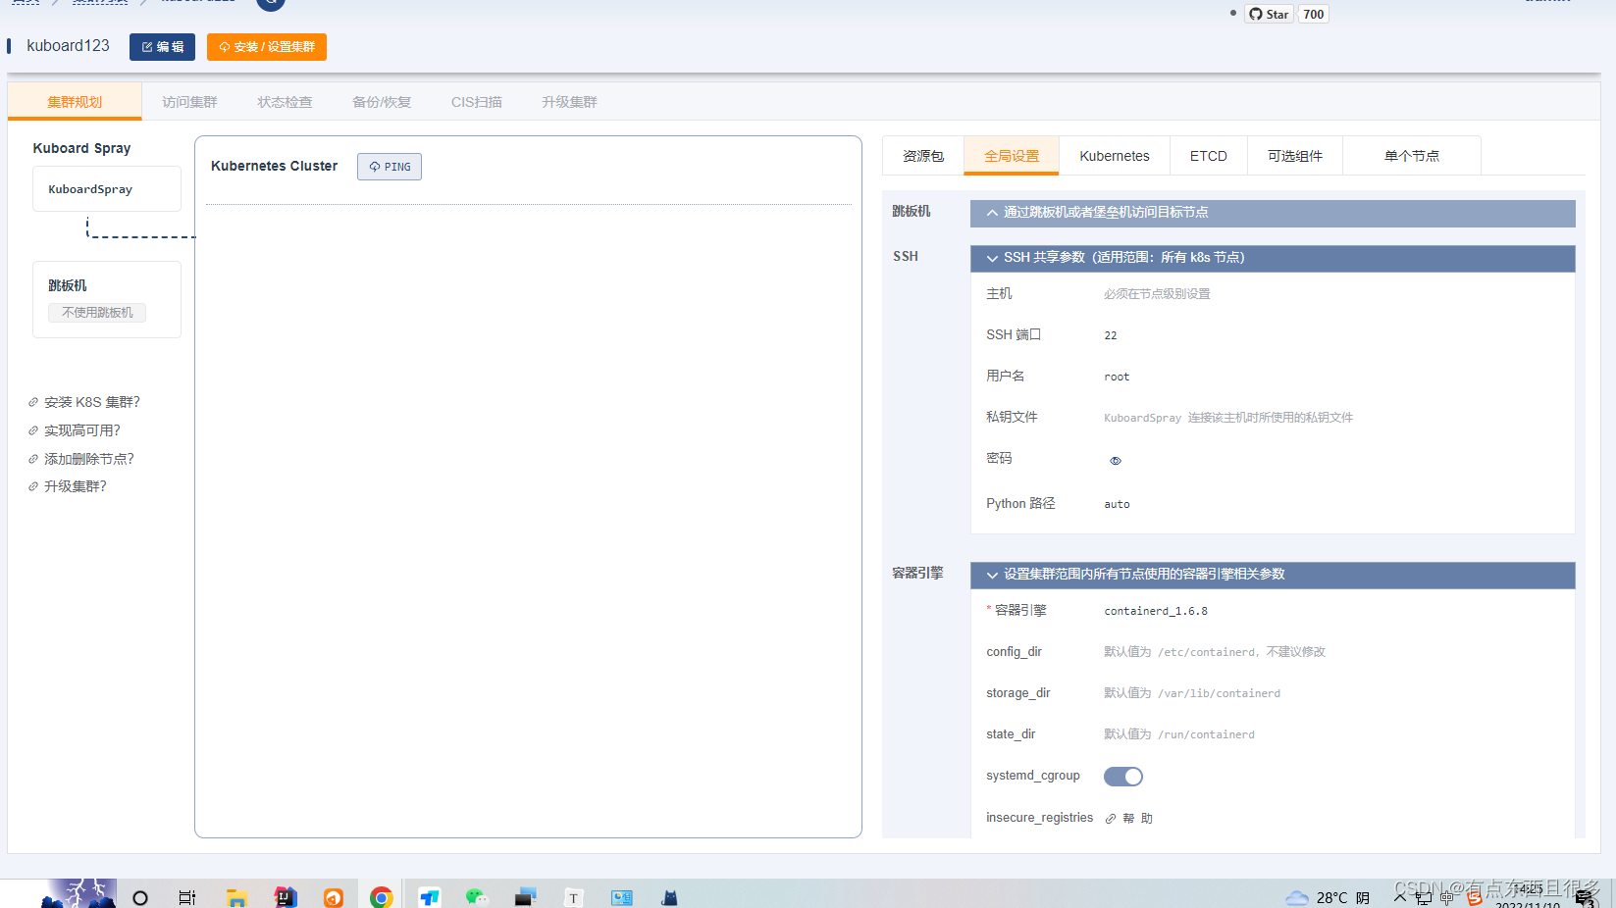
Task: Click the 安装 / 设置集群 button
Action: [x=267, y=47]
